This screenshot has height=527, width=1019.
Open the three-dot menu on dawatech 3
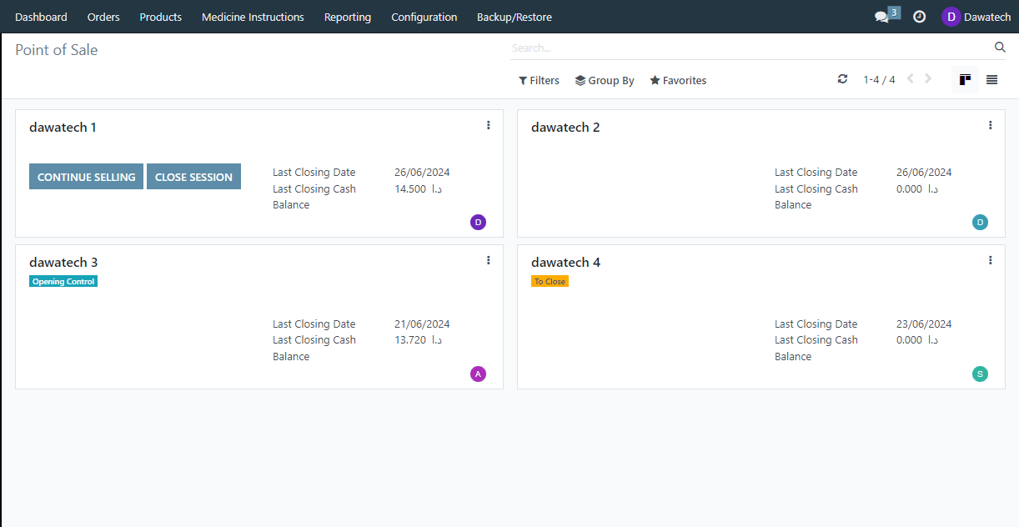(488, 260)
